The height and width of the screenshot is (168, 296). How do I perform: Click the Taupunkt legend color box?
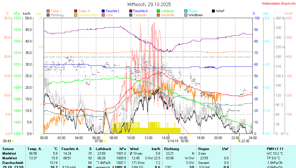tap(131, 15)
